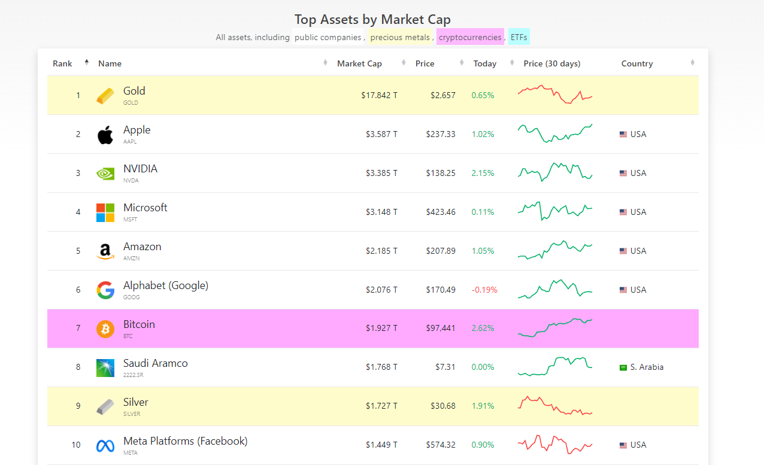Viewport: 764px width, 465px height.
Task: Open the Alphabet (Google) company page
Action: coord(166,285)
